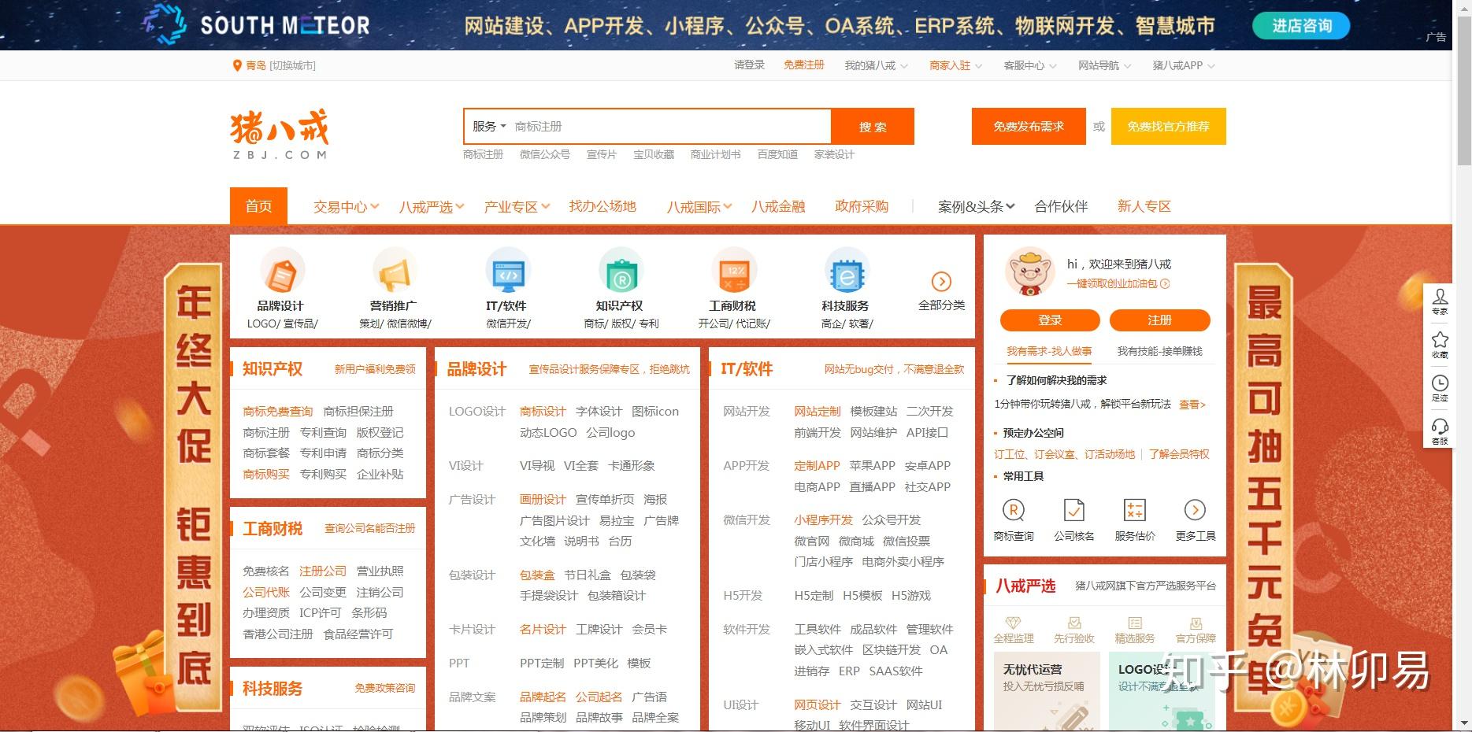This screenshot has height=732, width=1472.
Task: Click the 全程监理 diamond icon
Action: click(1014, 623)
